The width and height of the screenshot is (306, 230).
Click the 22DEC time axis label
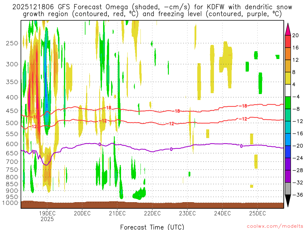(152, 213)
